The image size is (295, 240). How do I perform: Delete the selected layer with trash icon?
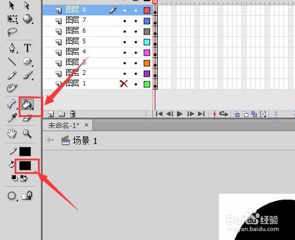[72, 114]
